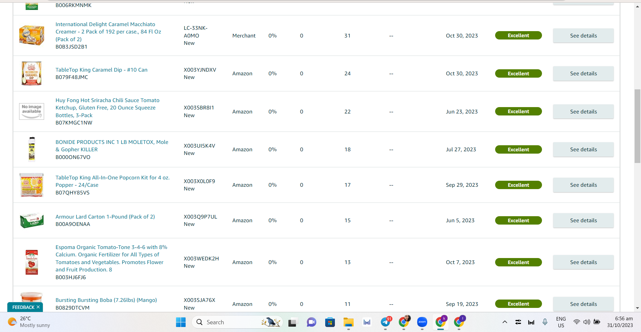Open International Delight Caramel Macchiato Creamer listing
The width and height of the screenshot is (641, 332).
click(x=108, y=32)
